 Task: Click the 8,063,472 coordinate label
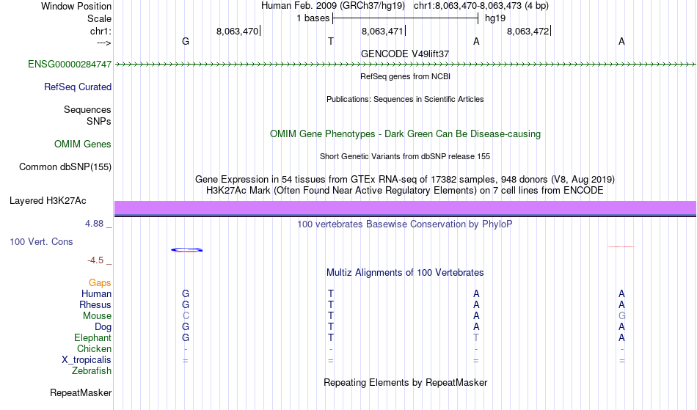tap(528, 31)
